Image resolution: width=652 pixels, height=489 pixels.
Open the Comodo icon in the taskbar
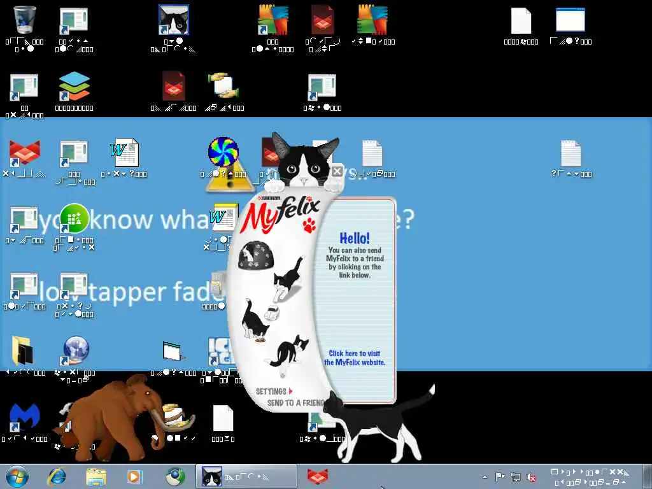coord(318,476)
